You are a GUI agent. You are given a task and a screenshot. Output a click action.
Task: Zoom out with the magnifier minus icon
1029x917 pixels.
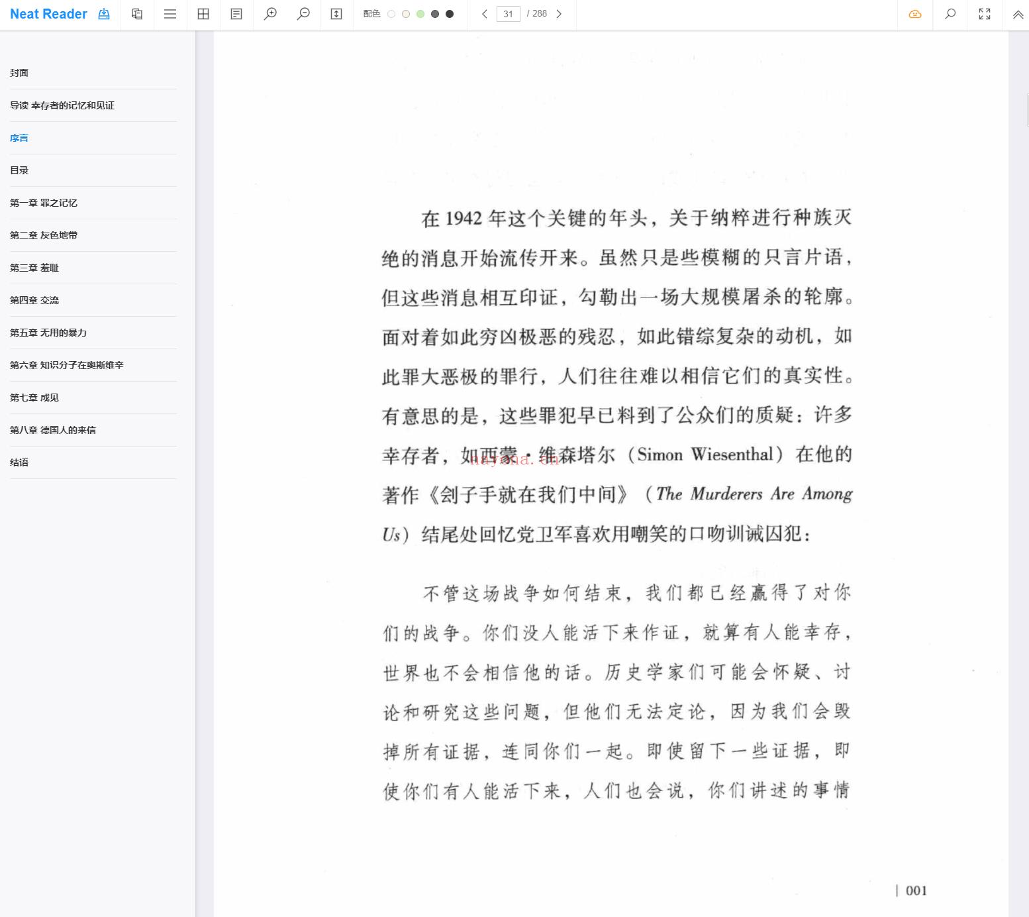(x=303, y=14)
